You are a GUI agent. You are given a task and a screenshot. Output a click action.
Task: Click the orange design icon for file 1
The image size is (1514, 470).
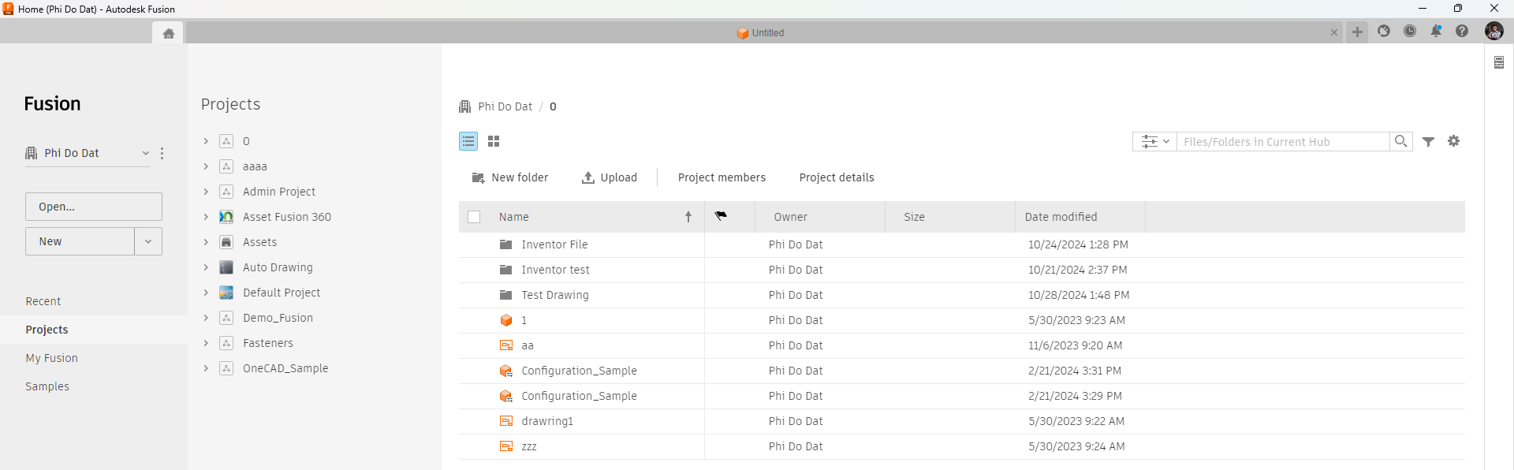(x=506, y=320)
